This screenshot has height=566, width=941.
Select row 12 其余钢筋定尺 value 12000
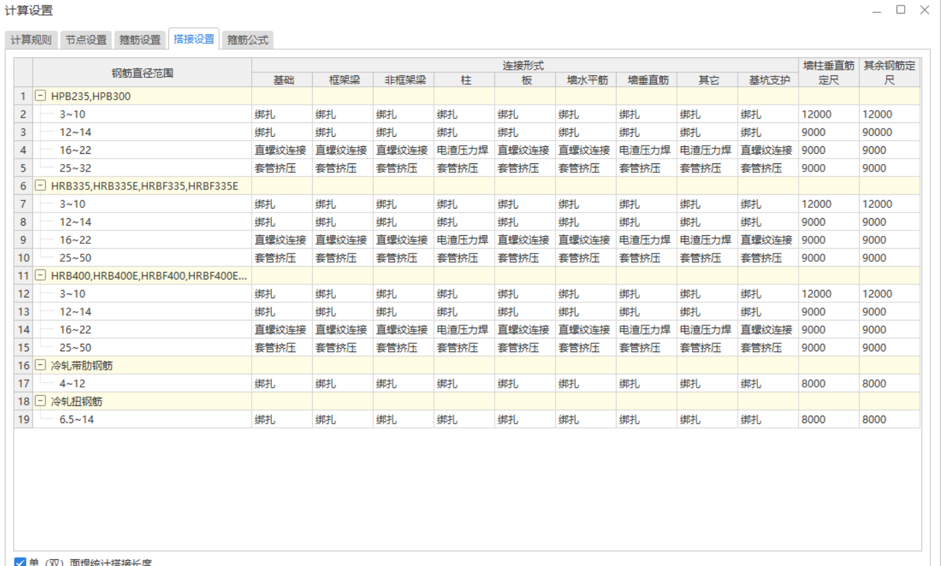(890, 293)
